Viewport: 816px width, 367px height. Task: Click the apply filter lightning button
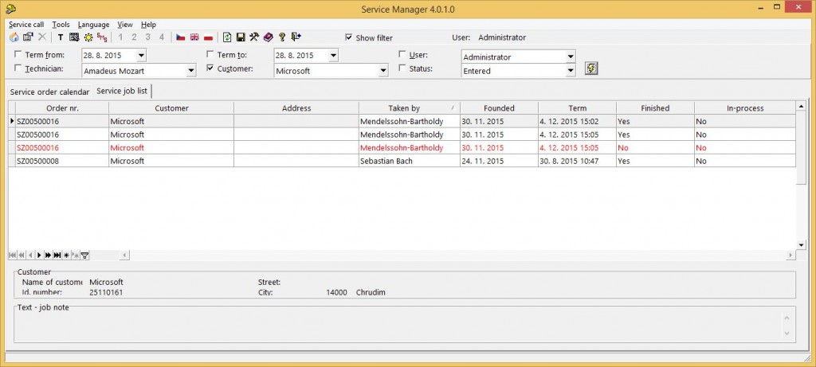[x=591, y=68]
